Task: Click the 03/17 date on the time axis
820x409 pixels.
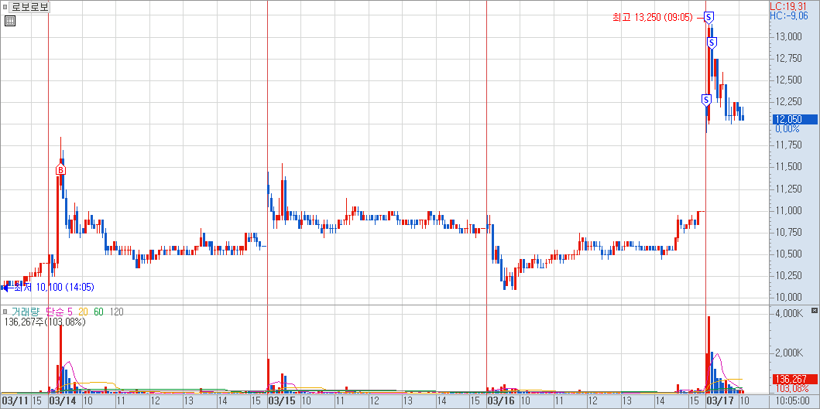Action: [x=720, y=401]
